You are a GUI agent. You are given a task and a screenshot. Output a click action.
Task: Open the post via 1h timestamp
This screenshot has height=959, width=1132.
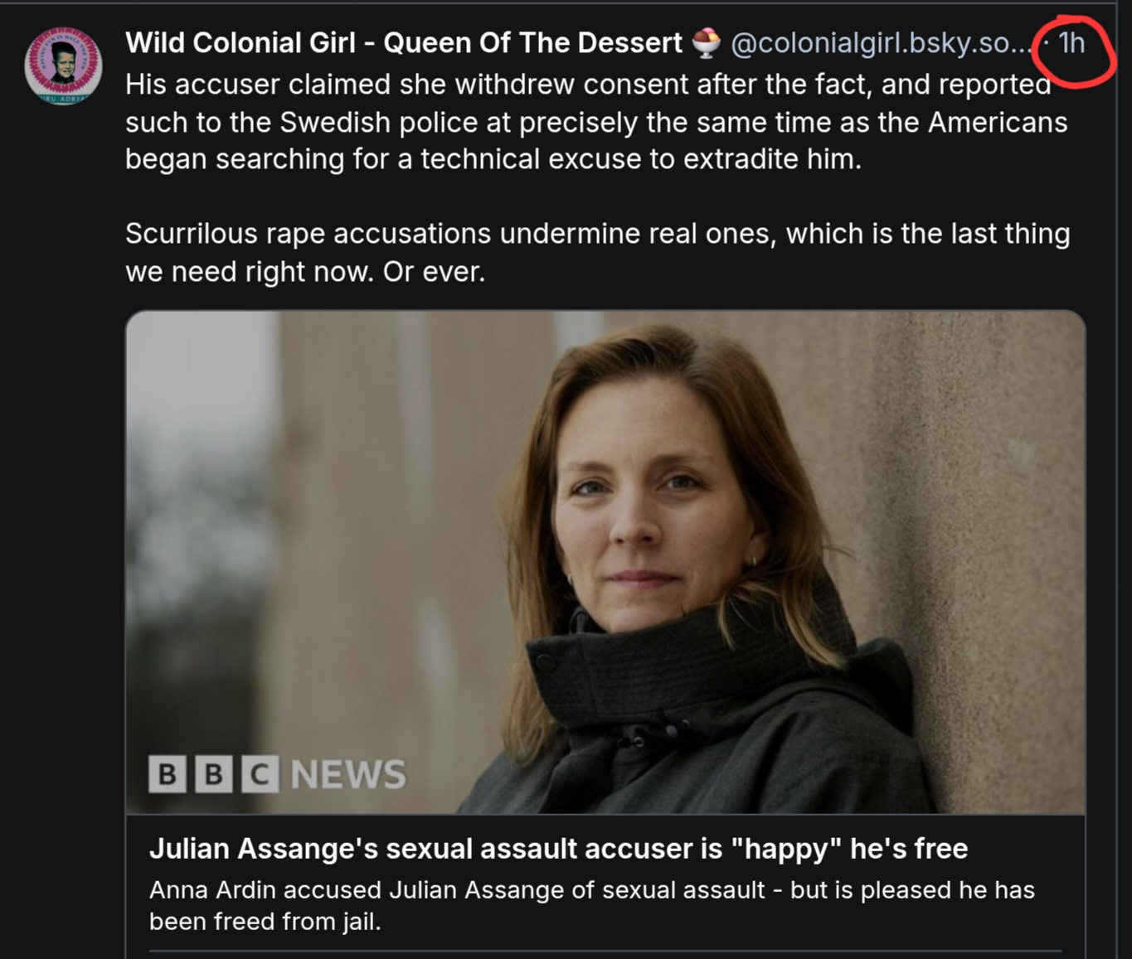pyautogui.click(x=1071, y=42)
